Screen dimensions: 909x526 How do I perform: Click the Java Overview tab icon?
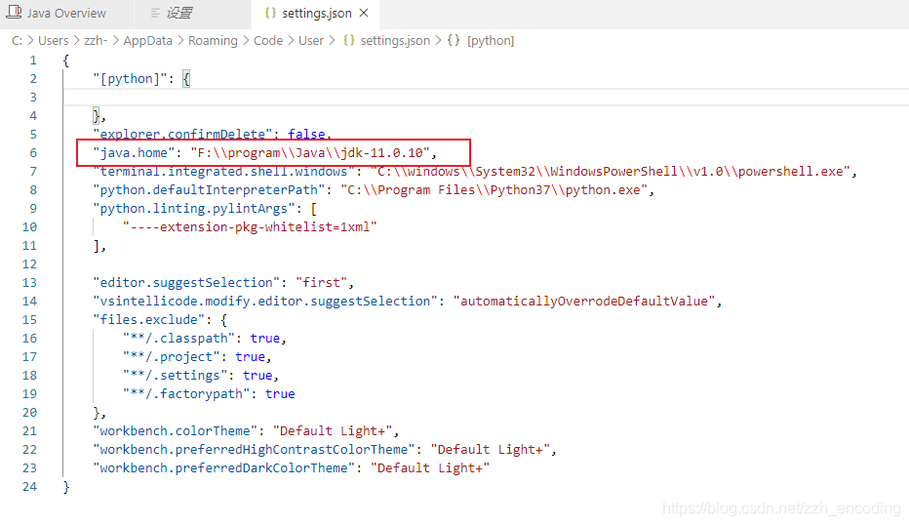click(x=15, y=12)
